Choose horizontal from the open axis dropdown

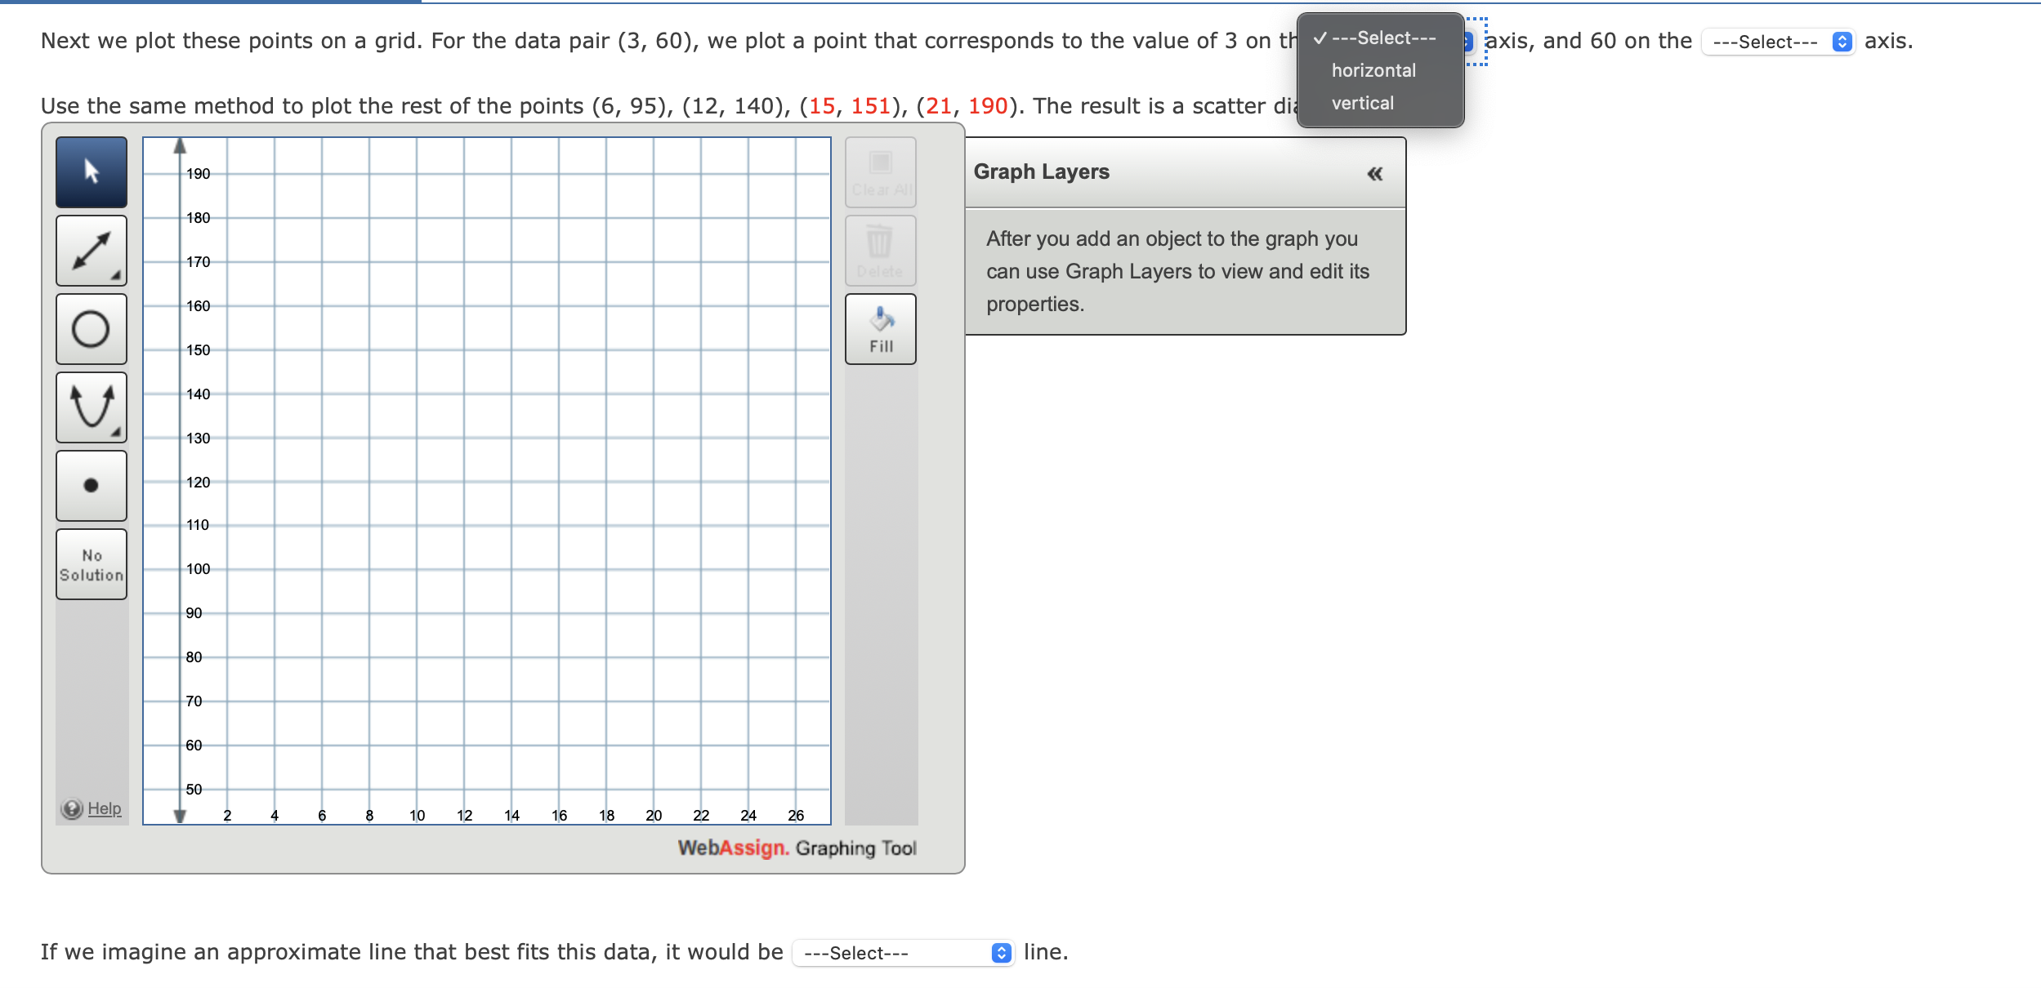[1373, 70]
